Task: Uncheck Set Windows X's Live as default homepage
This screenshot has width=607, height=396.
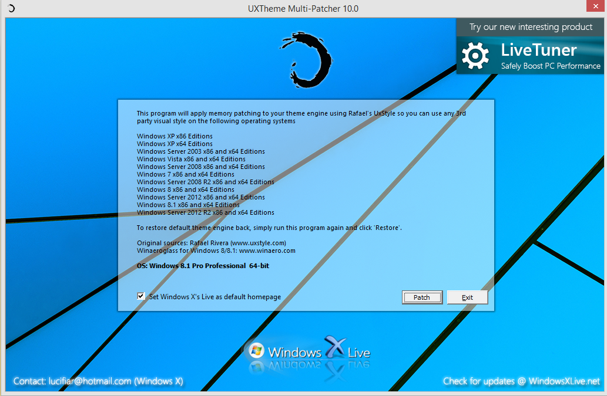Action: 141,296
